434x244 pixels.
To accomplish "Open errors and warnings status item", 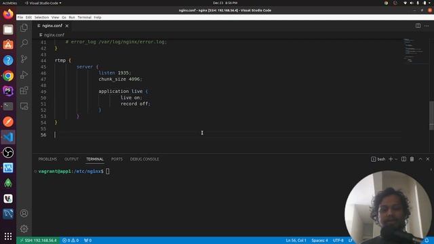I will click(71, 241).
